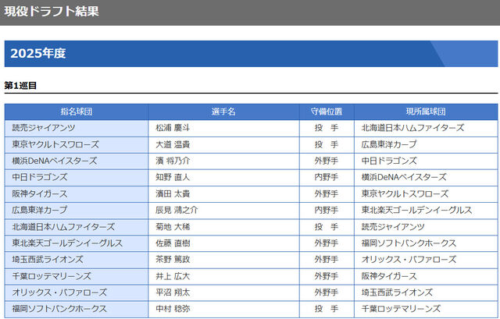Click "広島東洋カープ" in the 現所属球団 column
Image resolution: width=500 pixels, height=319 pixels.
[x=389, y=144]
